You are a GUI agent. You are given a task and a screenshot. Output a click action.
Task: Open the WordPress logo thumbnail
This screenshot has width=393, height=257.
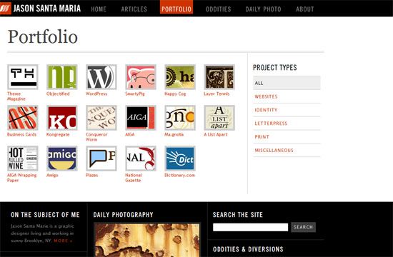(101, 77)
